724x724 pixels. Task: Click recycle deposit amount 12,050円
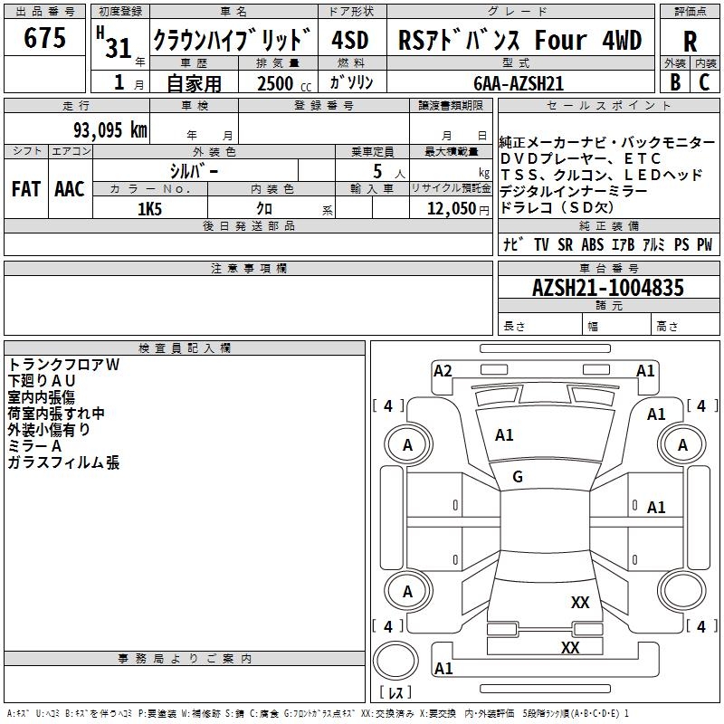click(458, 209)
